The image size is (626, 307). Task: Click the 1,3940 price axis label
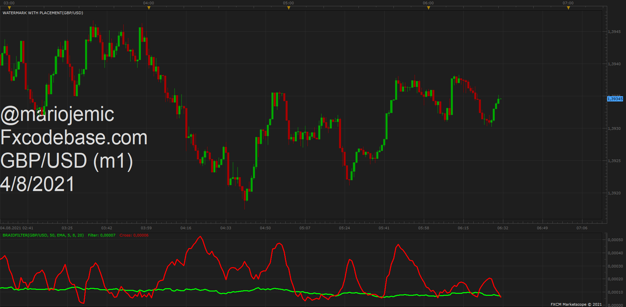coord(614,64)
